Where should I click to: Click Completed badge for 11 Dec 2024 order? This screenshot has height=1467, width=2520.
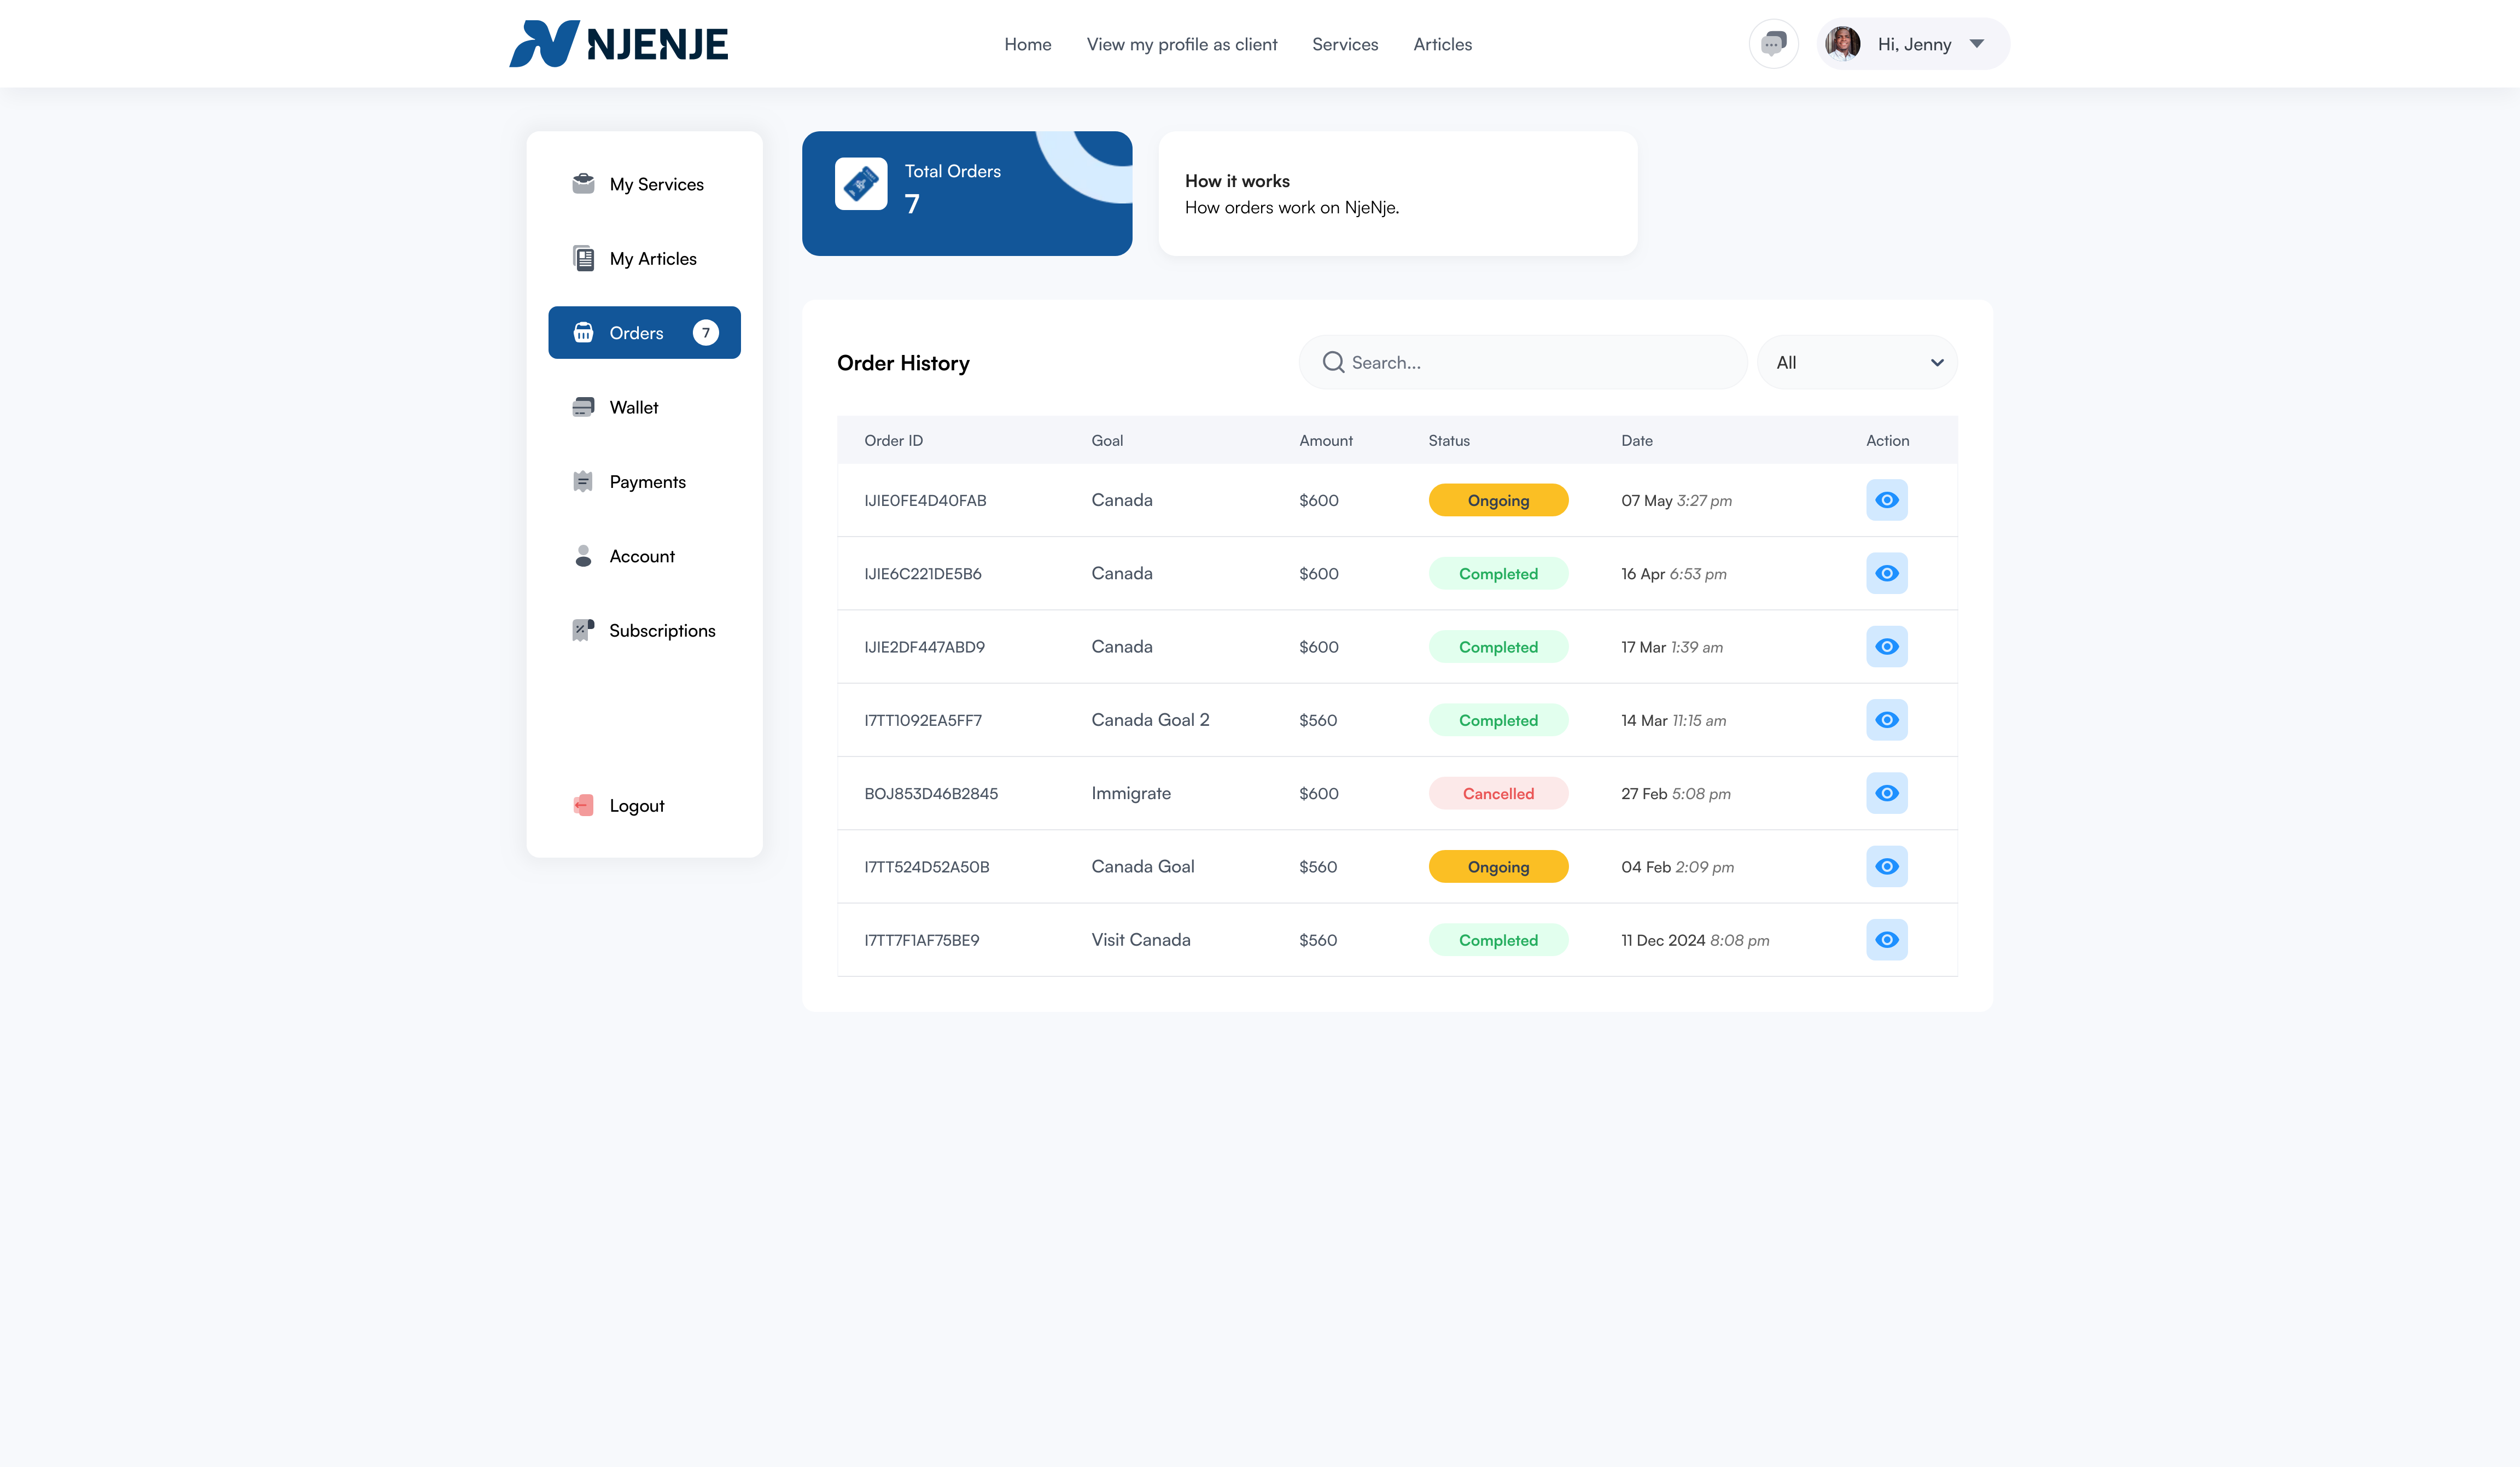tap(1498, 940)
